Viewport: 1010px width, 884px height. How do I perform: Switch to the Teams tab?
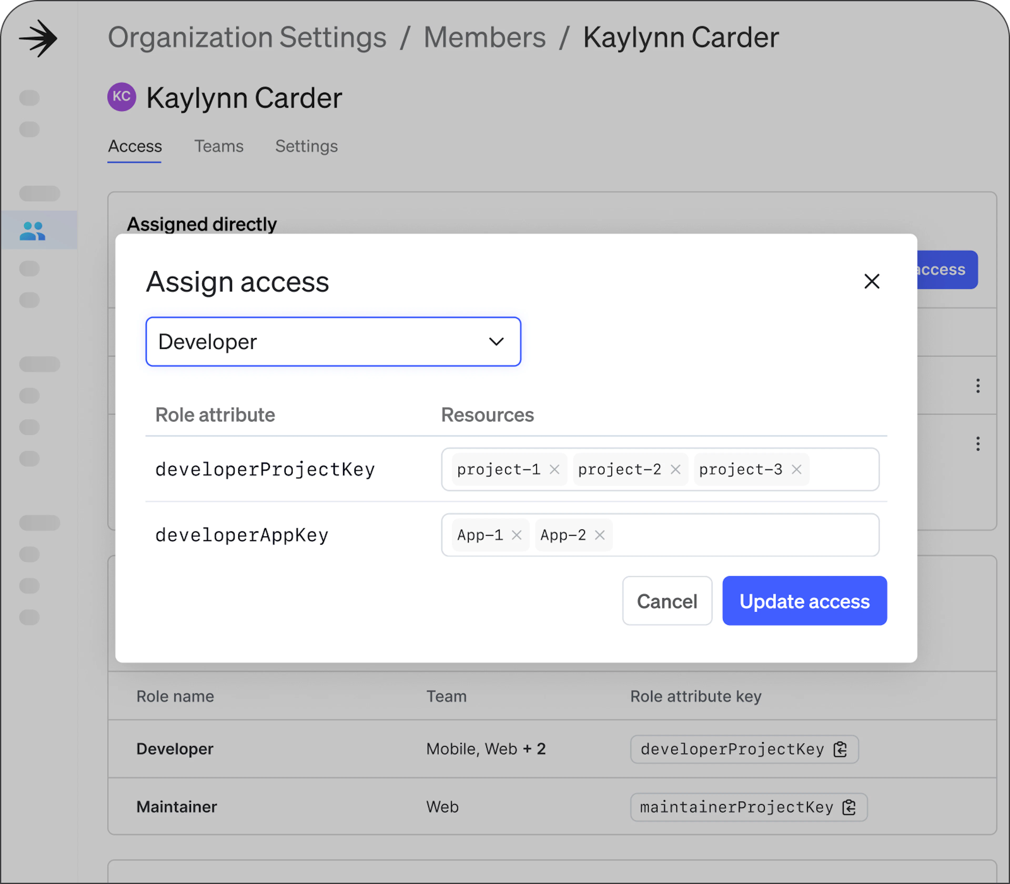click(219, 146)
